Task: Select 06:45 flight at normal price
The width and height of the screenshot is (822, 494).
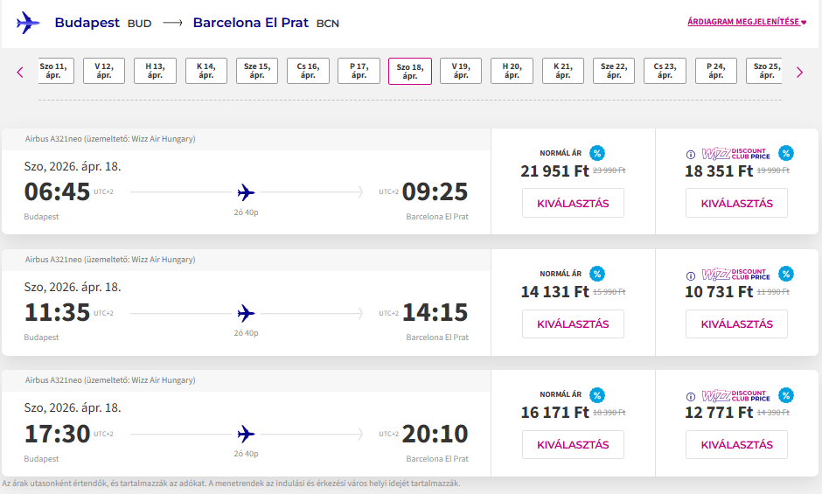Action: (573, 203)
